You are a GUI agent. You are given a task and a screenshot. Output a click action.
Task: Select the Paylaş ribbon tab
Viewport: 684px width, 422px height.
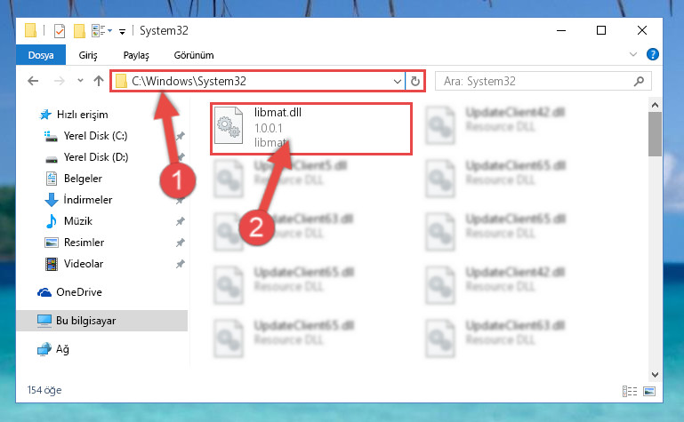click(136, 55)
